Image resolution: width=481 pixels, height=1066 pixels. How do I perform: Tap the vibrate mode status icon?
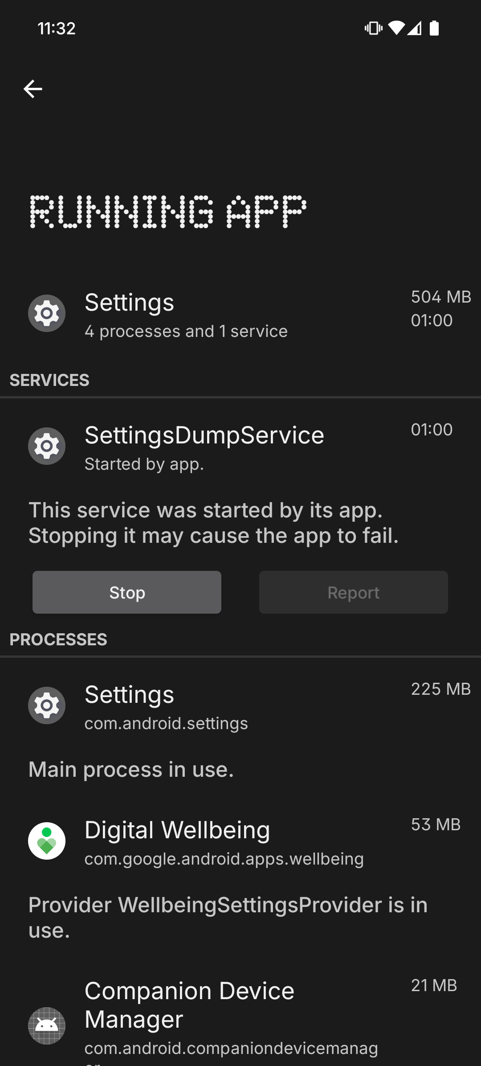point(373,29)
